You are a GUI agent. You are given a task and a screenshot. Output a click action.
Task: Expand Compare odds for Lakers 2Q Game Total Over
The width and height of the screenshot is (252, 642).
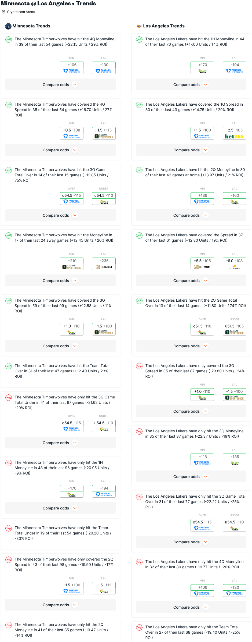click(x=191, y=346)
